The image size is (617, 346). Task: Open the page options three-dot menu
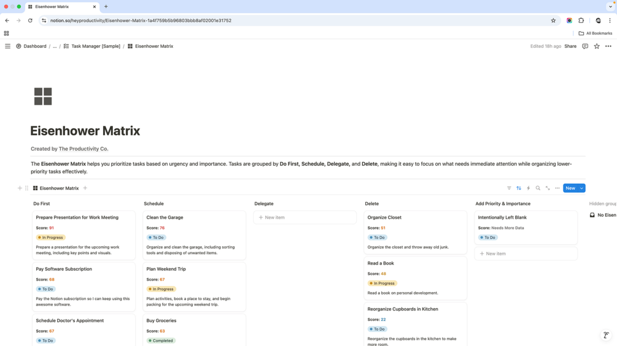click(x=608, y=46)
